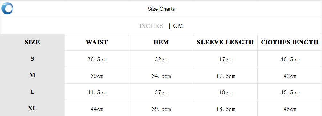Click the XL size row label
The width and height of the screenshot is (322, 116).
(x=32, y=108)
